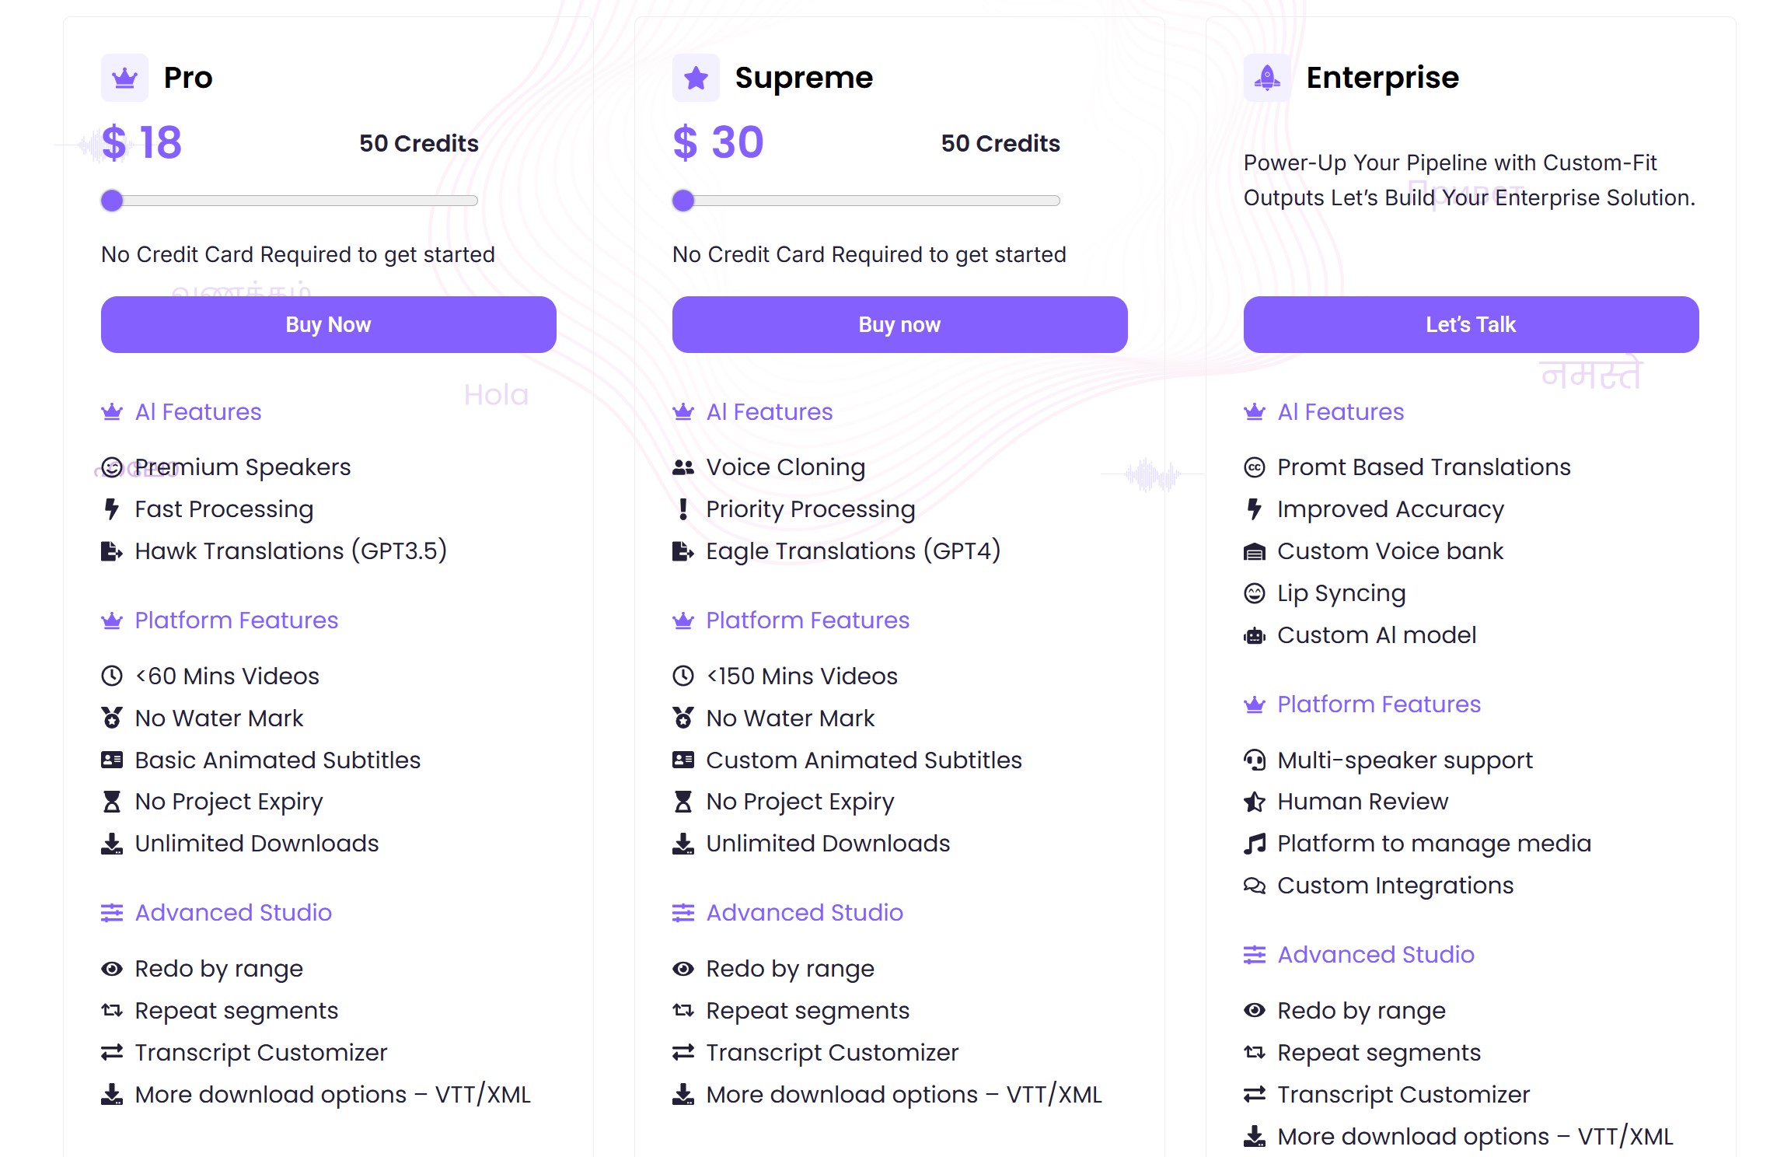Click the Supreme plan star icon
The image size is (1770, 1157).
pyautogui.click(x=696, y=78)
